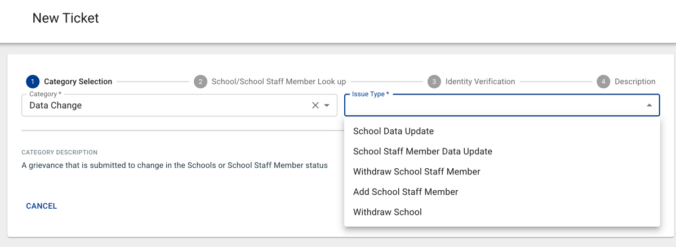Select School Data Update option
The height and width of the screenshot is (247, 676).
pos(393,131)
